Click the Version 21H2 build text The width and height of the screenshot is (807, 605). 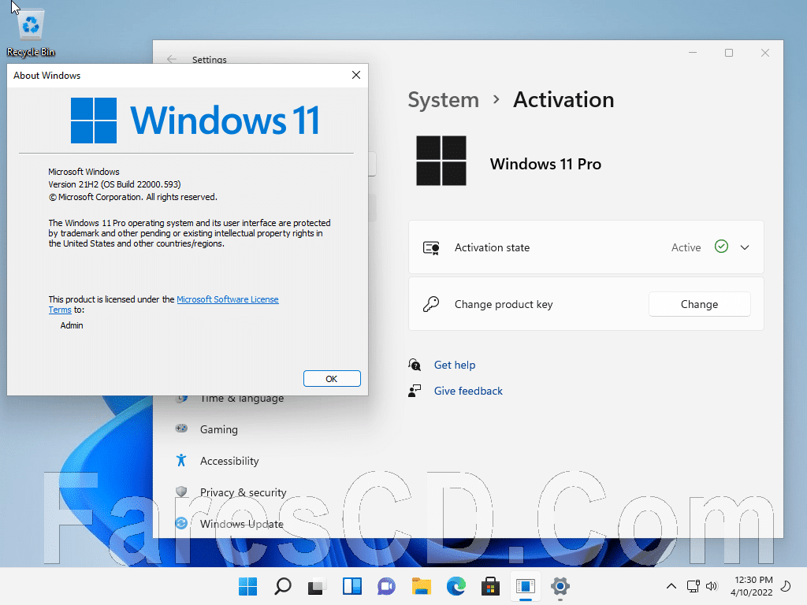pos(114,184)
